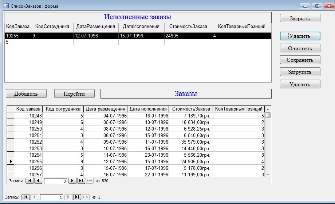Click the Закрыть button
The height and width of the screenshot is (204, 335).
(300, 18)
